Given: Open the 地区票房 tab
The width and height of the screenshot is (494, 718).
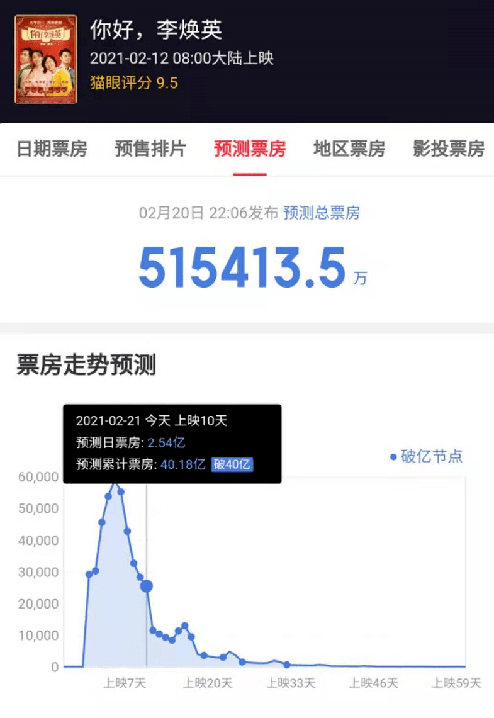Looking at the screenshot, I should (x=349, y=149).
